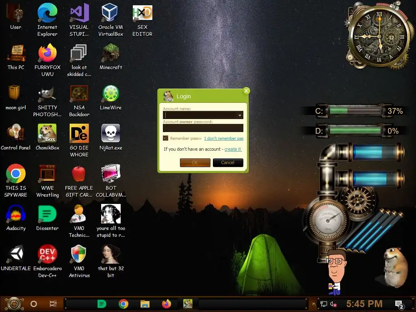Click the CPU gauge dial gadget

[x=328, y=220]
